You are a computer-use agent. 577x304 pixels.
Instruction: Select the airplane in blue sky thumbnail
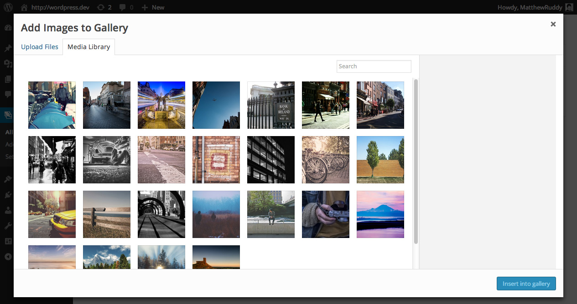point(216,105)
